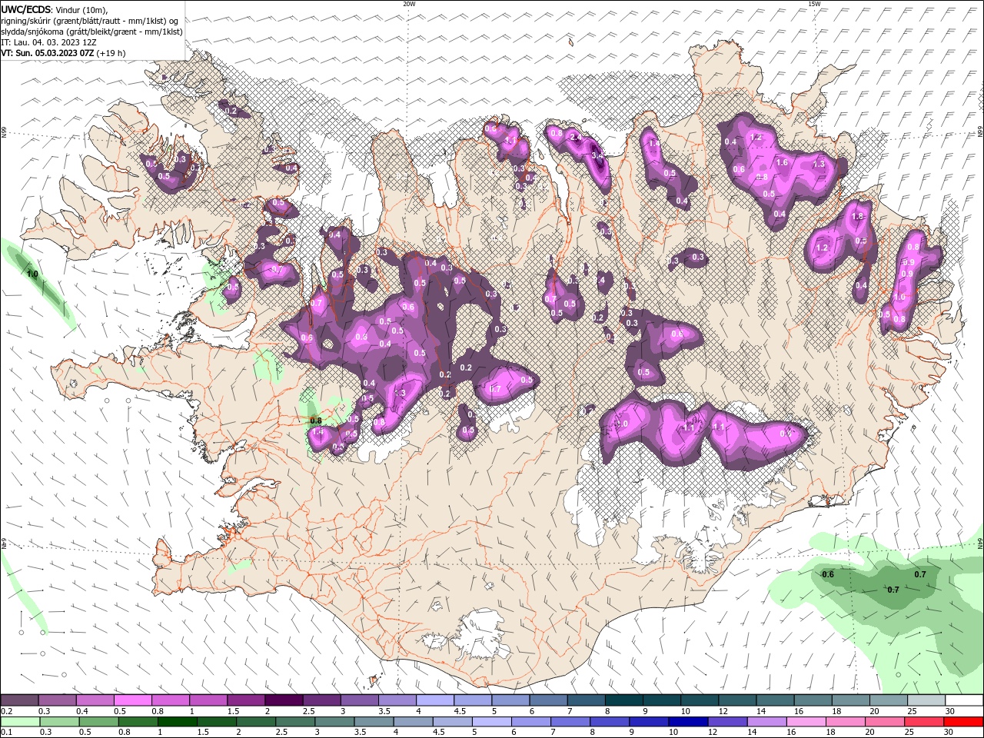Click the palest green bottom-row swatch starting at 0.1

tap(19, 722)
